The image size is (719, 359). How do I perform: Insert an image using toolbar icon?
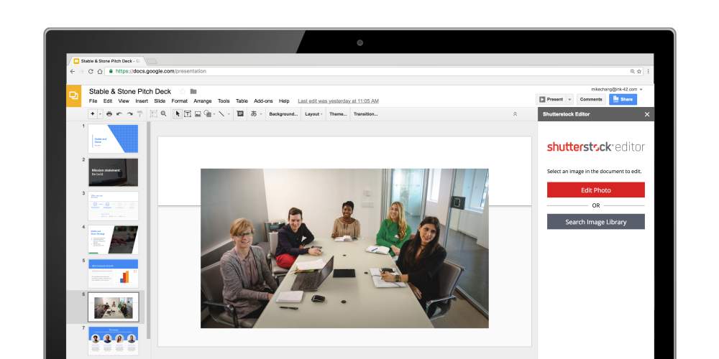(x=198, y=114)
